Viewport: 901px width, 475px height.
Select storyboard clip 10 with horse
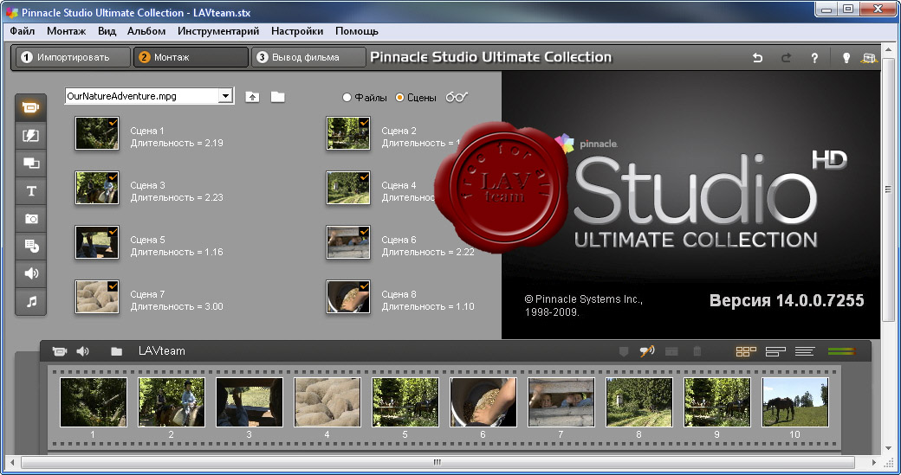(x=795, y=402)
